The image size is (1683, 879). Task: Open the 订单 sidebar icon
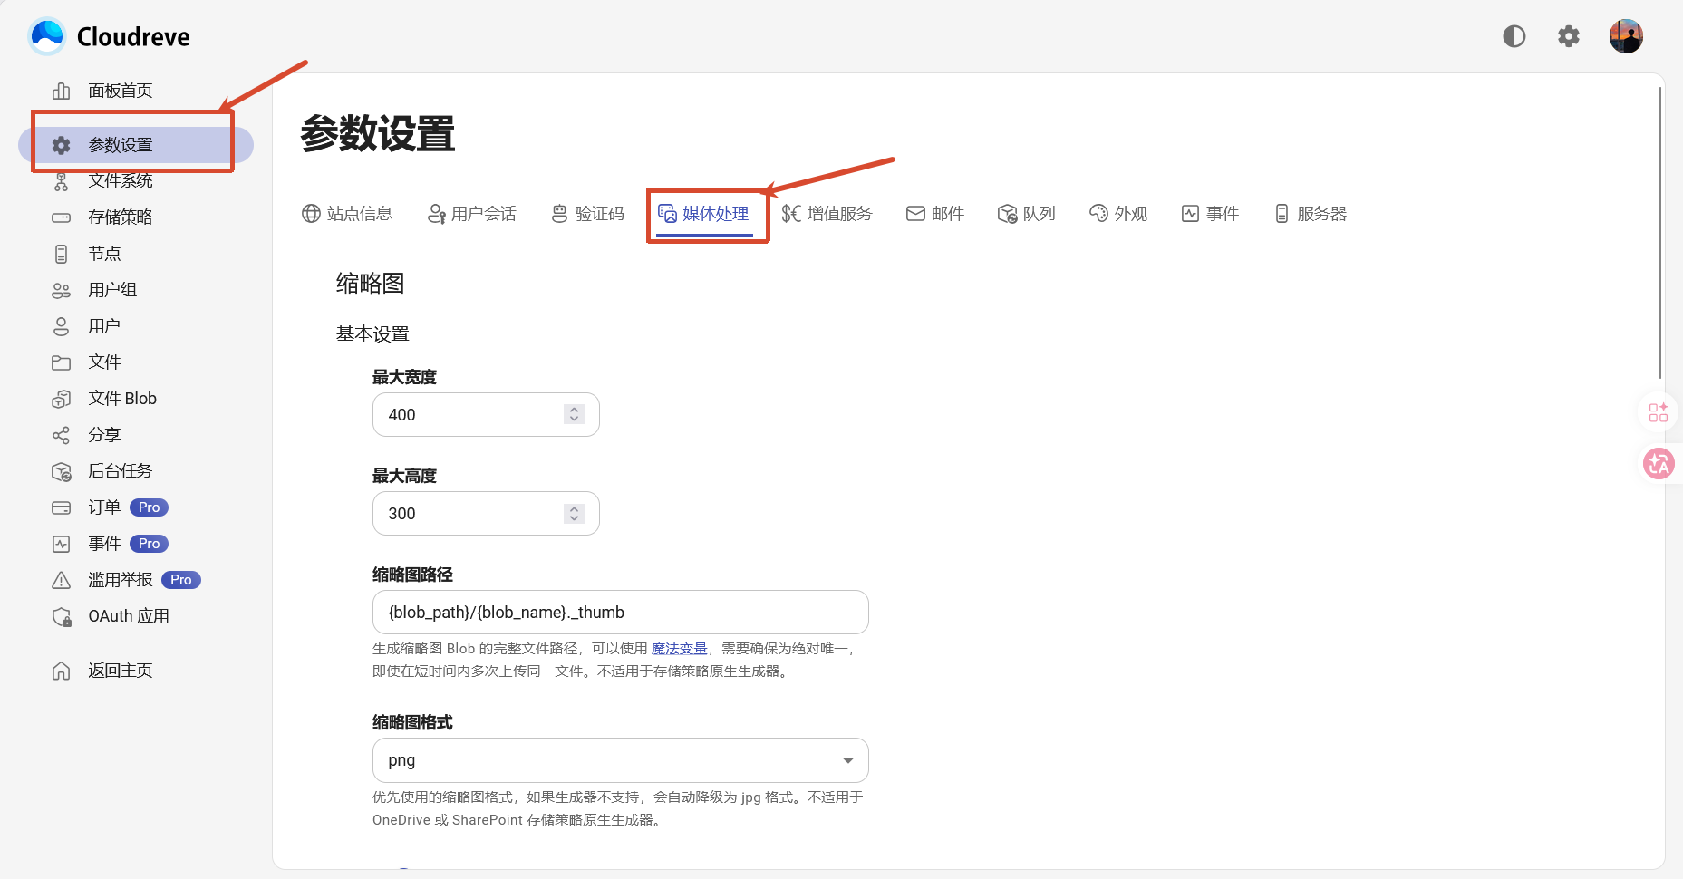click(x=62, y=507)
